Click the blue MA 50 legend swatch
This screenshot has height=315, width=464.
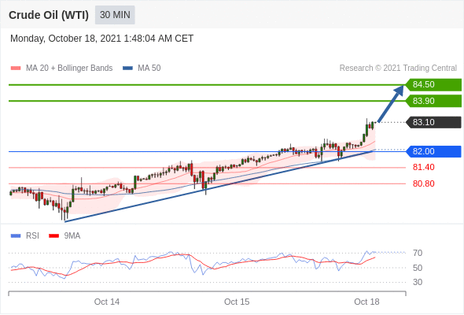(x=127, y=69)
